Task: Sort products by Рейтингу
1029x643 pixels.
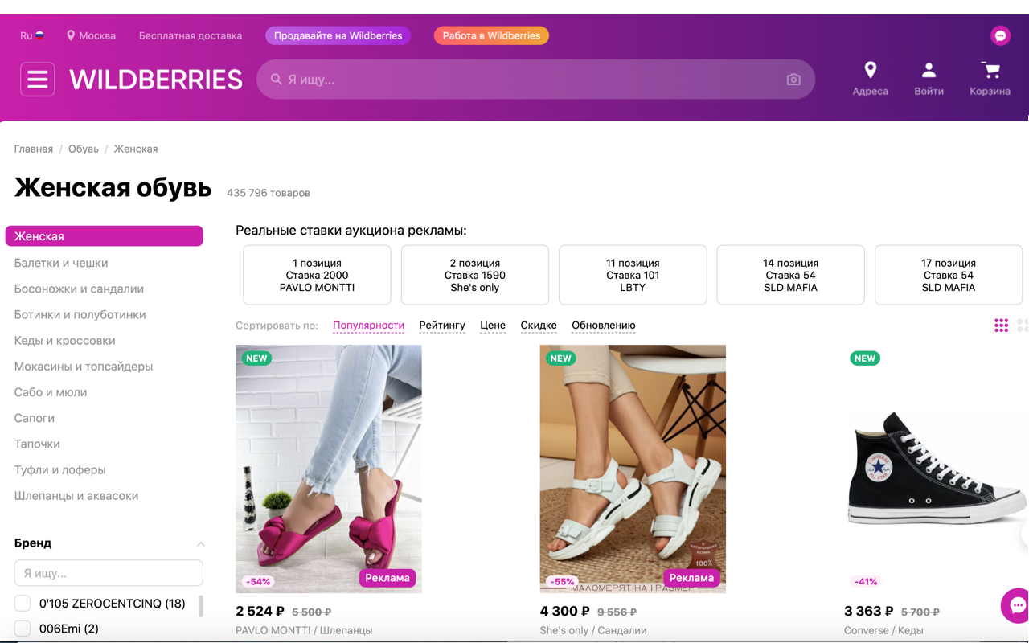Action: click(x=442, y=326)
